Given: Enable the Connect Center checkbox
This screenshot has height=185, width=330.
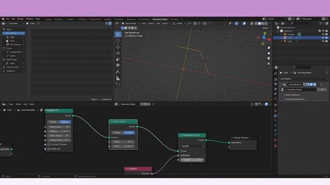Looking at the screenshot, I should click(x=48, y=144).
